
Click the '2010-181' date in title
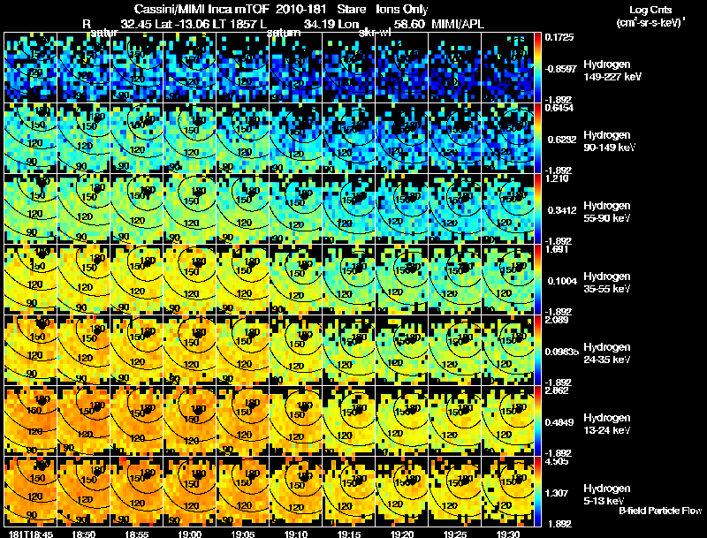pos(300,9)
